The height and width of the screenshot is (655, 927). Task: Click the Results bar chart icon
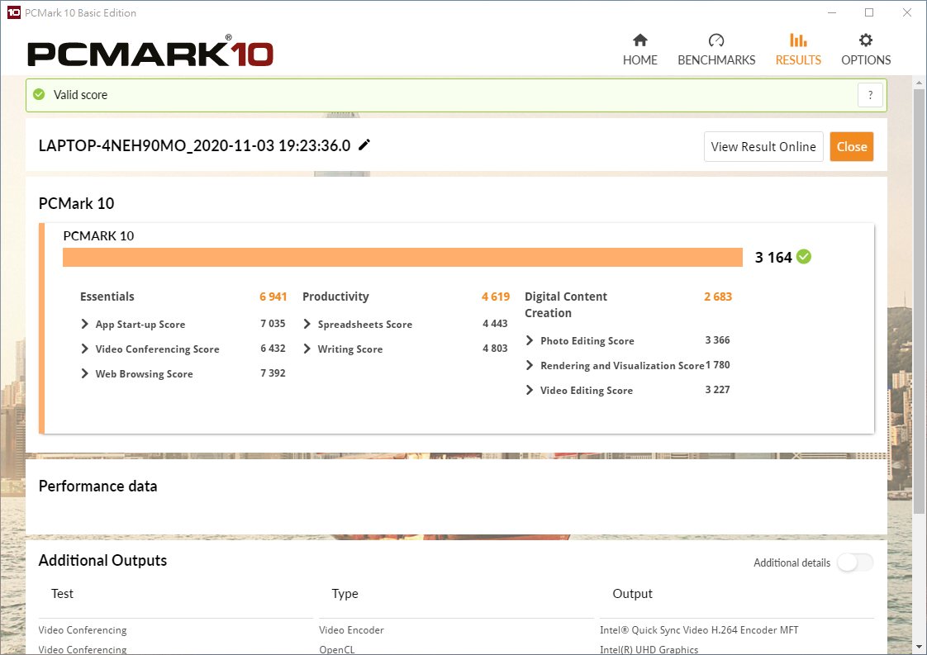pos(798,40)
